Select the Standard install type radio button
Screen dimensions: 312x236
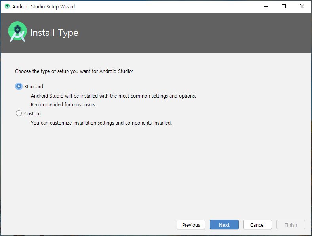click(x=19, y=86)
